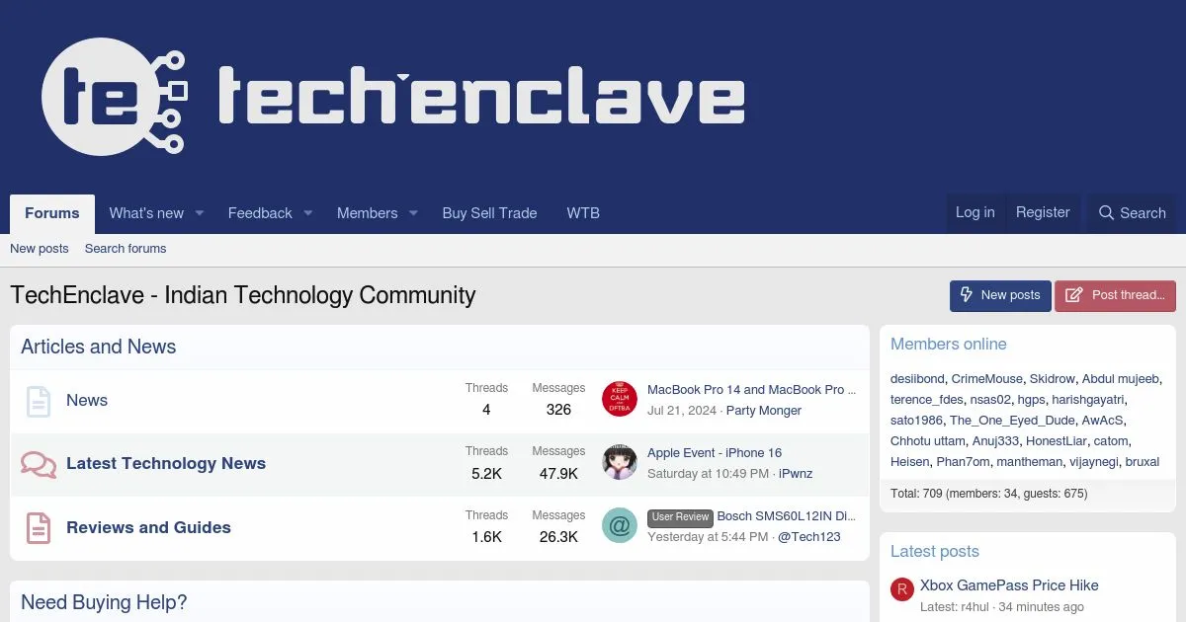Open the Members nav item
This screenshot has width=1186, height=622.
(367, 213)
